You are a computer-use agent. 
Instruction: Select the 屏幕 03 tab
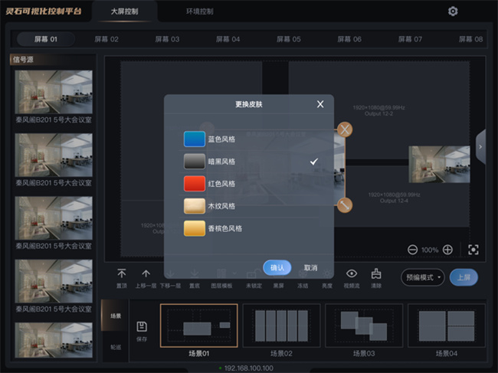(x=167, y=39)
